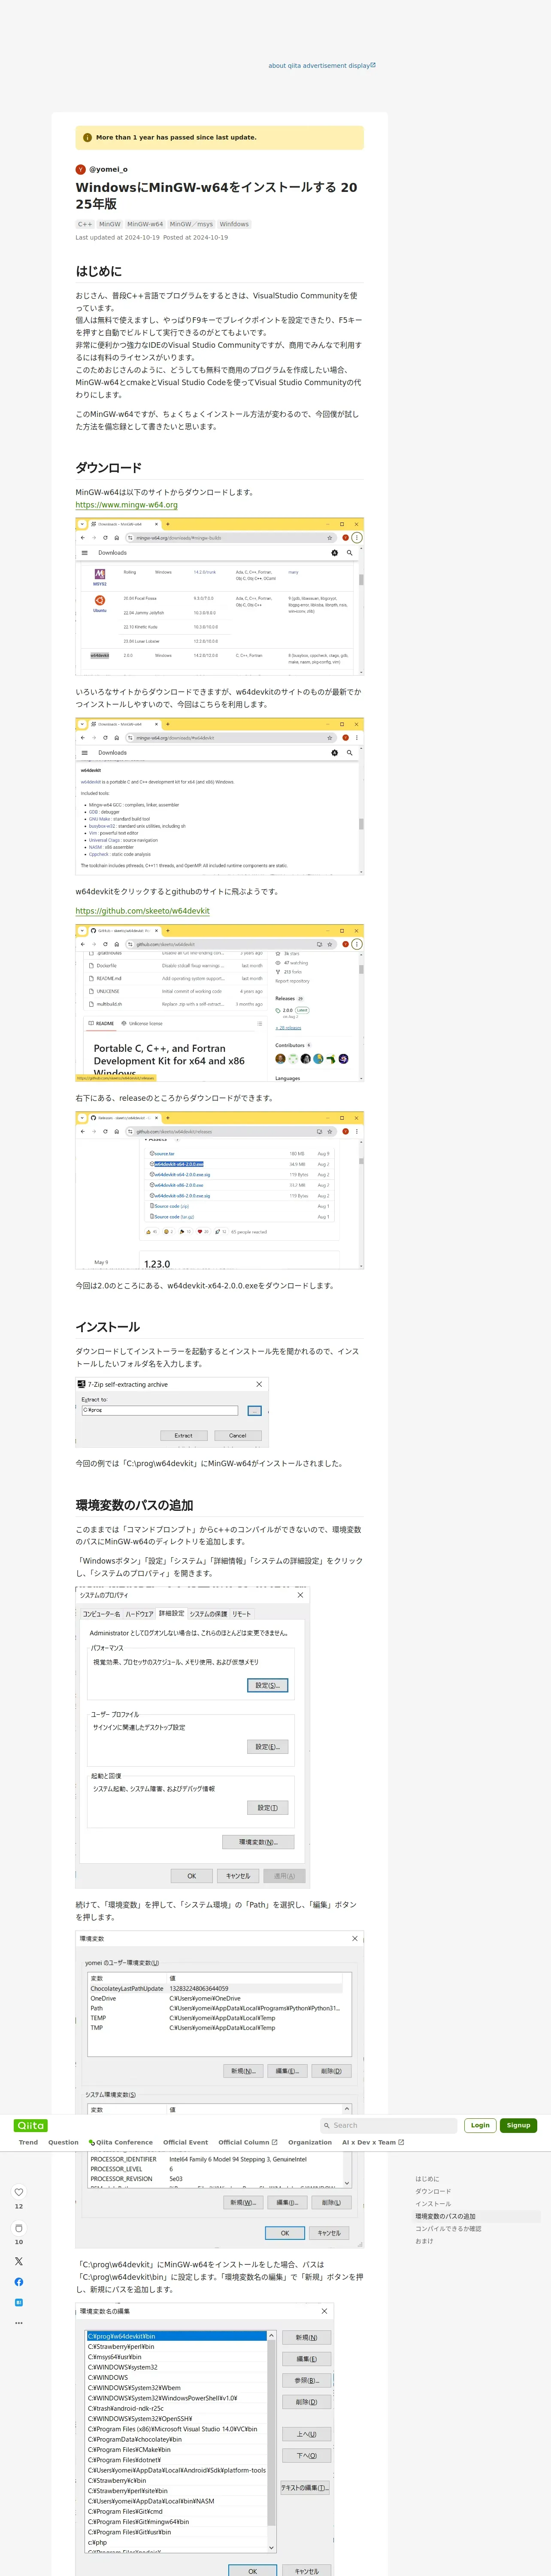The height and width of the screenshot is (2576, 551).
Task: Click the magnifier icon in search box
Action: point(327,2126)
